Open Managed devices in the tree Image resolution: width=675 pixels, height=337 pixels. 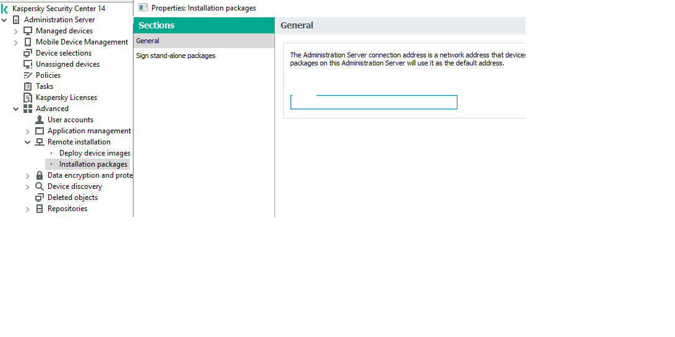point(64,31)
